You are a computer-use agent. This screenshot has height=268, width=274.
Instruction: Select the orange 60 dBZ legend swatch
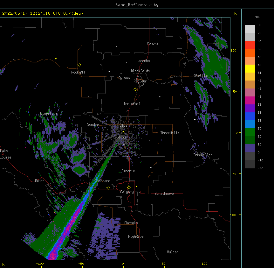(x=250, y=53)
